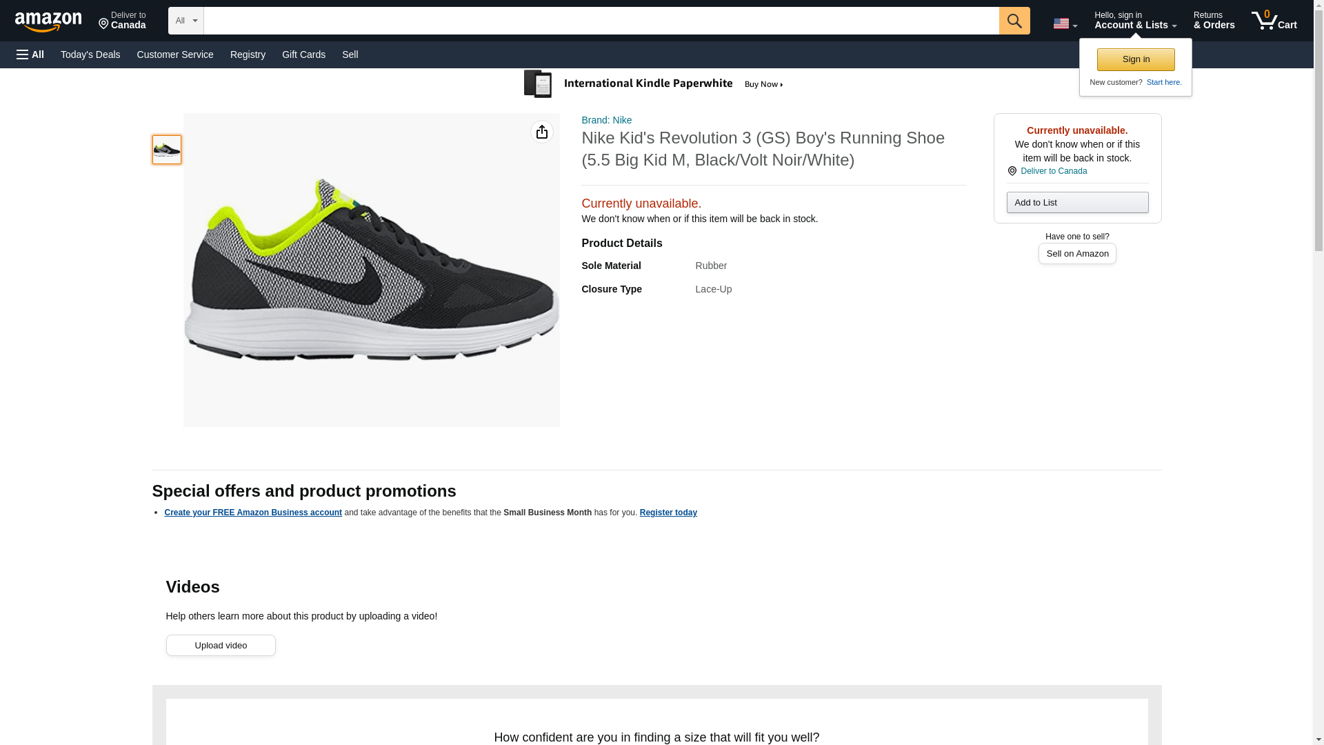Follow the Brand: Nike link
Image resolution: width=1324 pixels, height=745 pixels.
606,120
